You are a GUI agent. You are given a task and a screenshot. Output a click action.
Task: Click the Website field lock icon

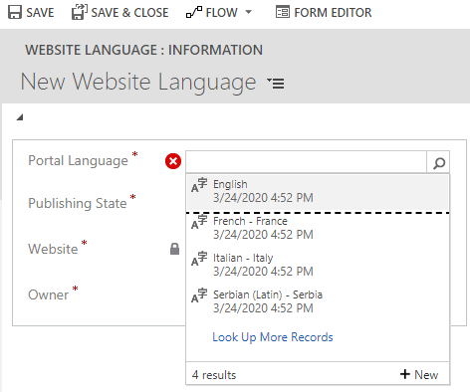(174, 249)
